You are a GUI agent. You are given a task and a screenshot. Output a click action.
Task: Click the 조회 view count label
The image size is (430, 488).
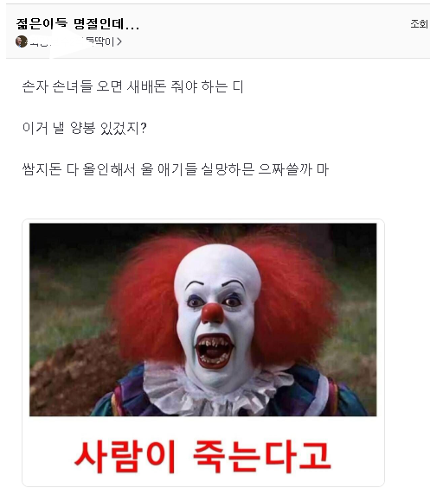(x=419, y=23)
